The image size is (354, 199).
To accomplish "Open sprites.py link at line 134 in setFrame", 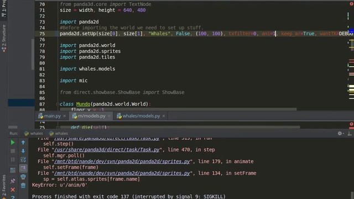I will pos(122,173).
